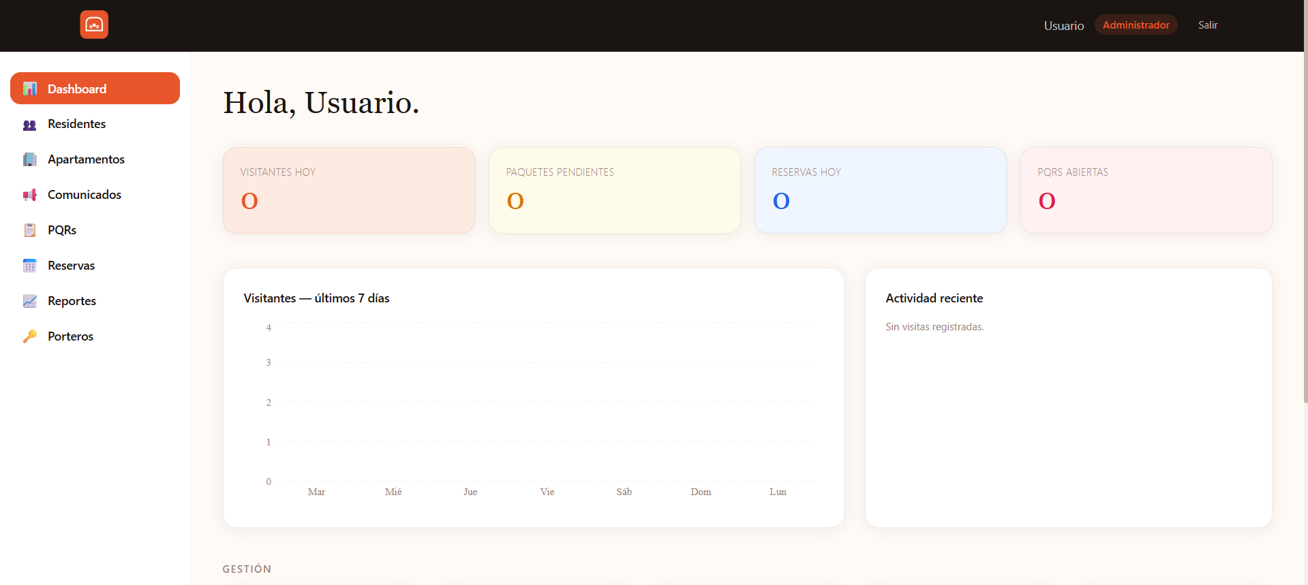
Task: Click the Porteros key icon
Action: coord(30,336)
